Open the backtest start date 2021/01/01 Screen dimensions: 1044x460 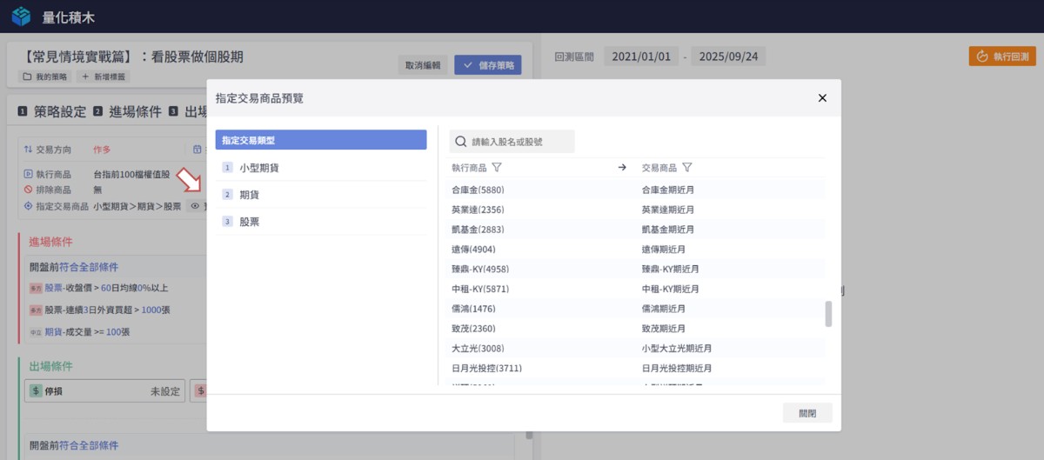pyautogui.click(x=641, y=57)
